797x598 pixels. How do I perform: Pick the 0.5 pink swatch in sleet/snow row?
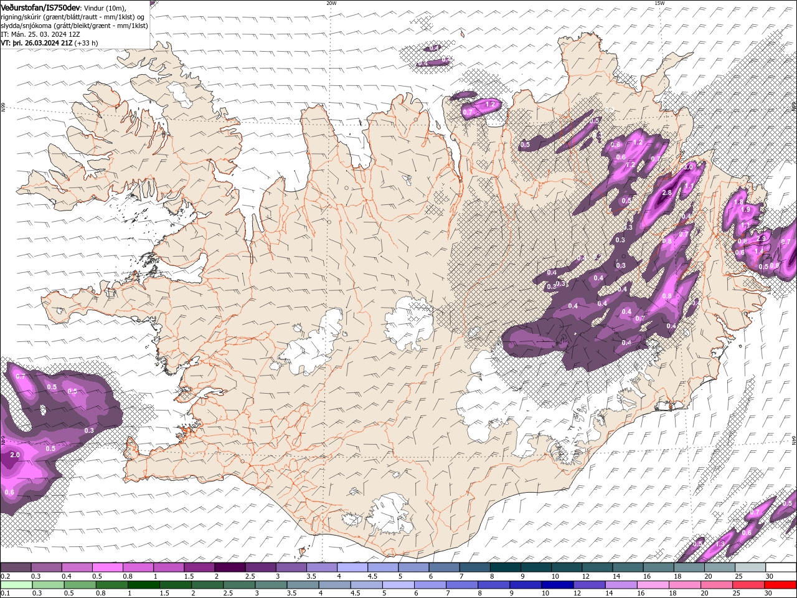[x=107, y=567]
